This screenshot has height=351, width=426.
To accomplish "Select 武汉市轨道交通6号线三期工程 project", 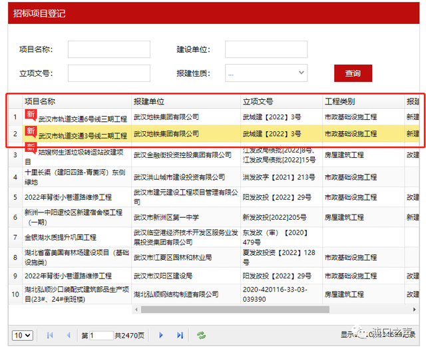I will pyautogui.click(x=83, y=119).
